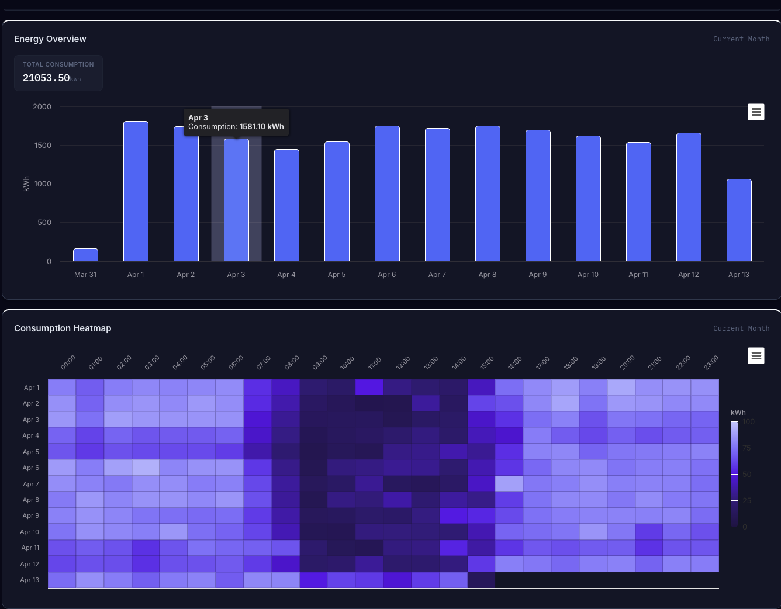The width and height of the screenshot is (781, 609).
Task: Click heatmap cell Apr 9 at 14:00
Action: 454,515
